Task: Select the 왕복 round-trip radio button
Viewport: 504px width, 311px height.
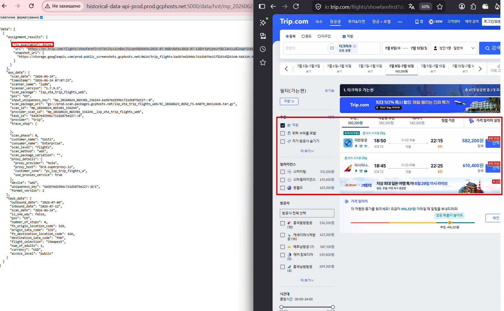Action: coord(287,36)
